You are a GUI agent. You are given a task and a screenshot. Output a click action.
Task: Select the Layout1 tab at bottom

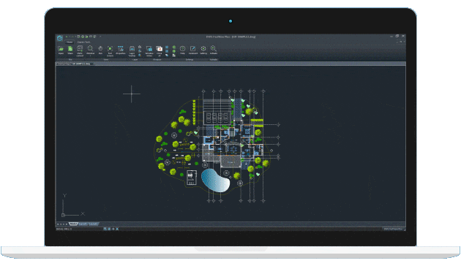pyautogui.click(x=83, y=224)
